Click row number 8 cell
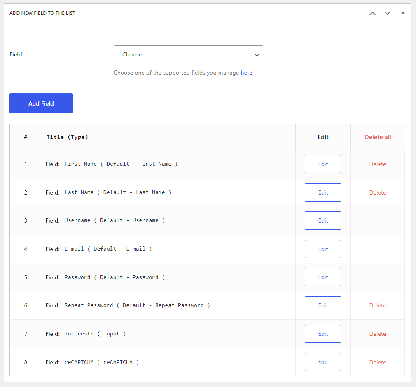The width and height of the screenshot is (416, 387). pyautogui.click(x=26, y=362)
